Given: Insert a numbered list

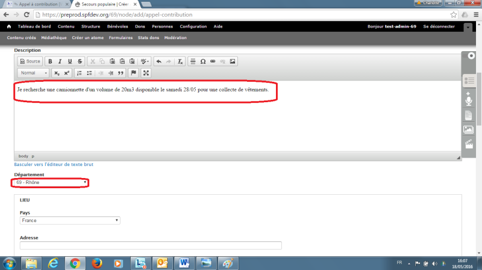Looking at the screenshot, I should (79, 73).
